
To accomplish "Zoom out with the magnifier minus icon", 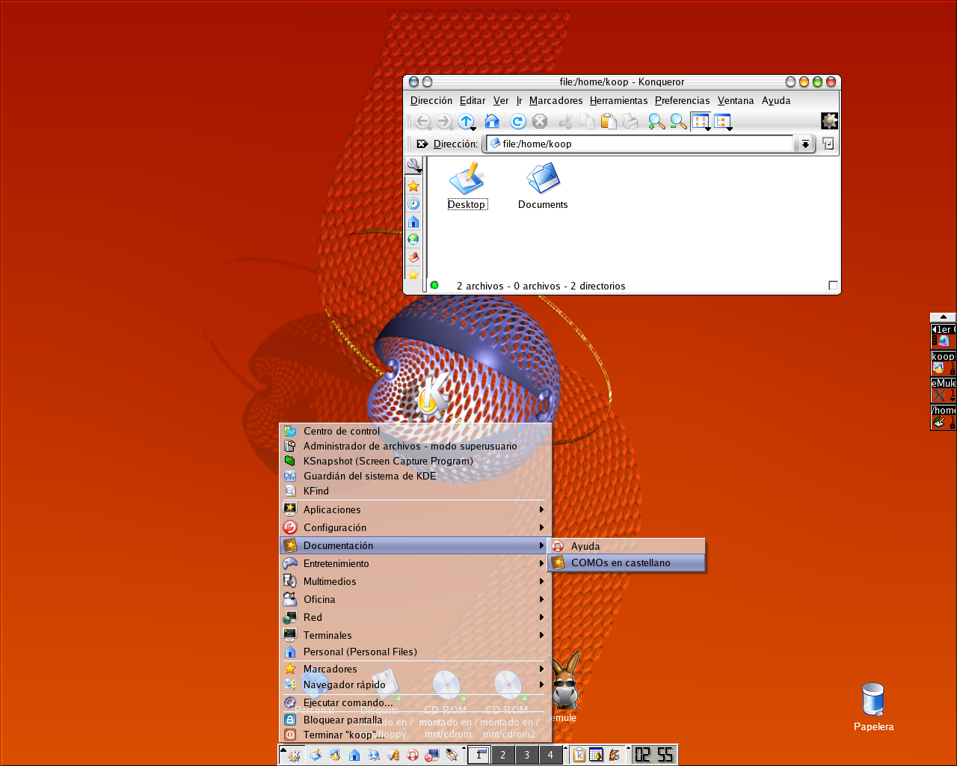I will point(678,121).
